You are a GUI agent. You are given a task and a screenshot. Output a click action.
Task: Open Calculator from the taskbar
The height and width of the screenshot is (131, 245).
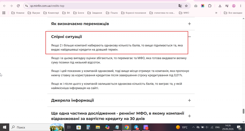click(88, 127)
